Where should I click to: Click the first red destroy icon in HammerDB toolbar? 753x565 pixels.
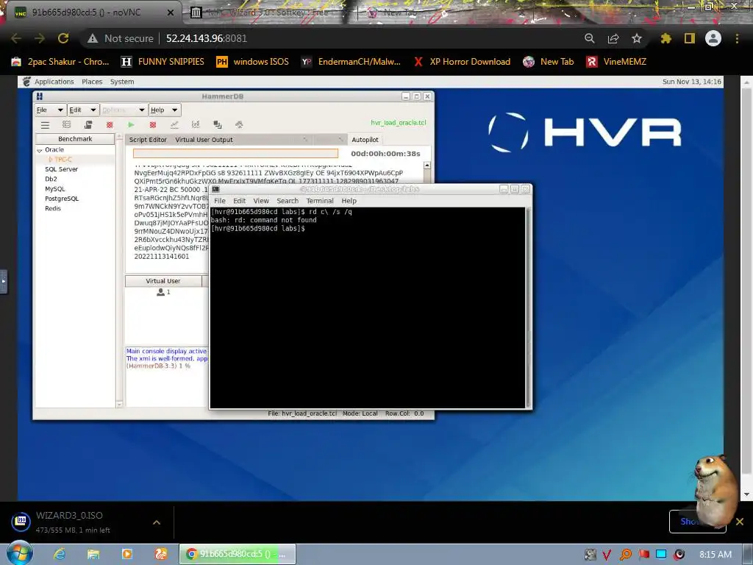tap(110, 125)
